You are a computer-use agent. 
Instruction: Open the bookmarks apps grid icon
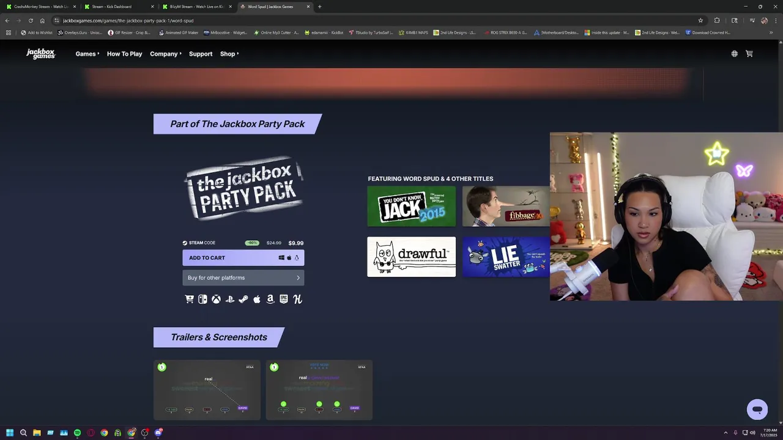pyautogui.click(x=9, y=32)
